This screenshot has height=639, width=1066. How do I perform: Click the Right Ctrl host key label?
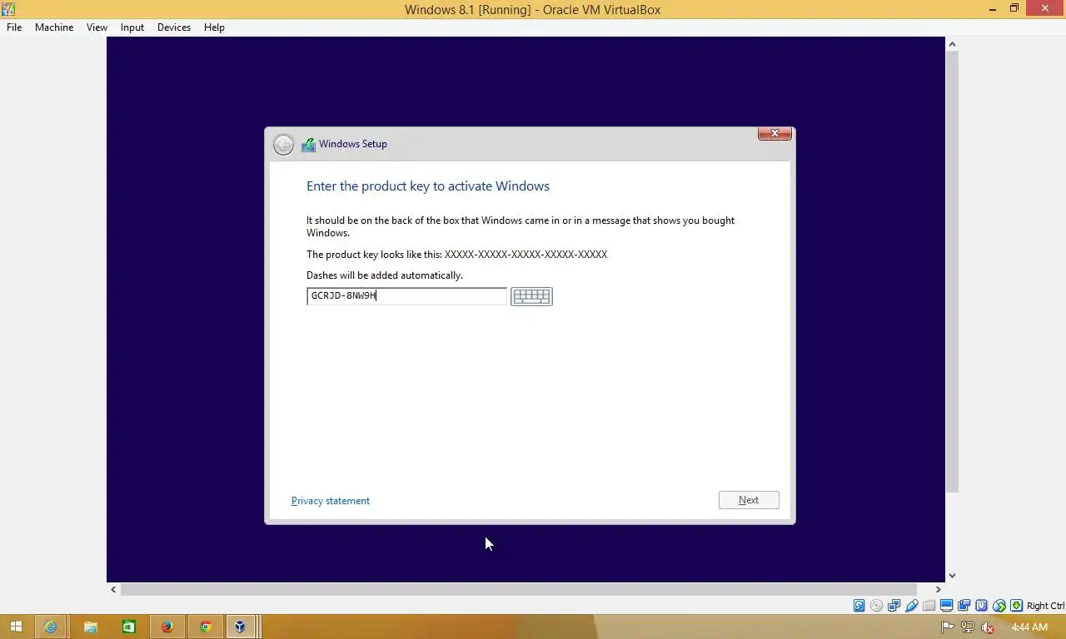click(x=1045, y=606)
